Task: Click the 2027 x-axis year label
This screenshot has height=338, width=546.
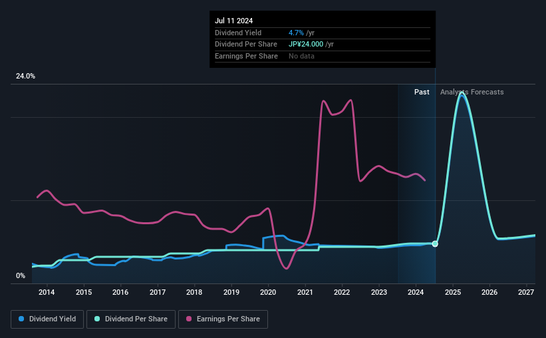Action: [526, 292]
